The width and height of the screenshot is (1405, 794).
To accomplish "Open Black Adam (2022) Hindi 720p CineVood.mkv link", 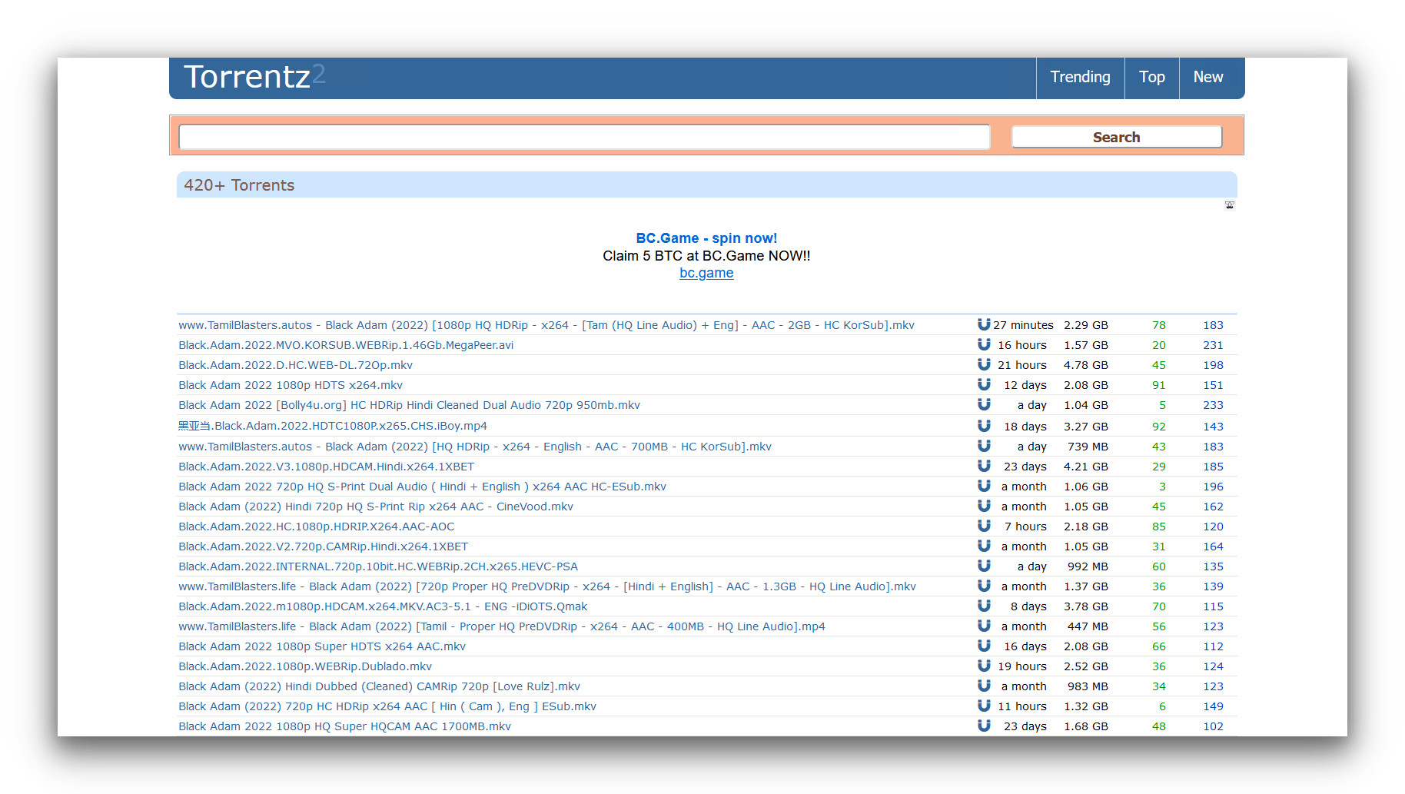I will click(x=376, y=507).
